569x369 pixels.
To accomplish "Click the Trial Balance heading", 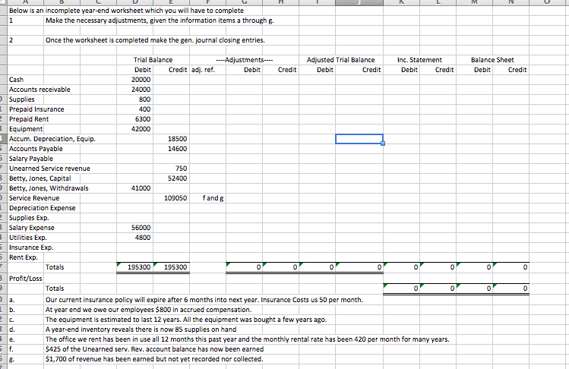I will [153, 60].
